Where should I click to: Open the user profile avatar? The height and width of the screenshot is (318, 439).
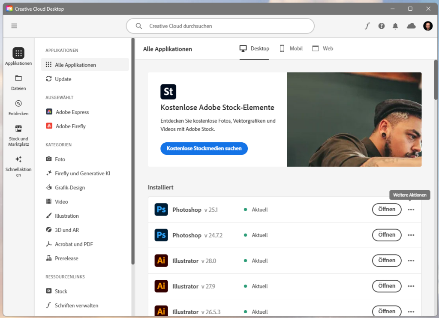coord(428,26)
